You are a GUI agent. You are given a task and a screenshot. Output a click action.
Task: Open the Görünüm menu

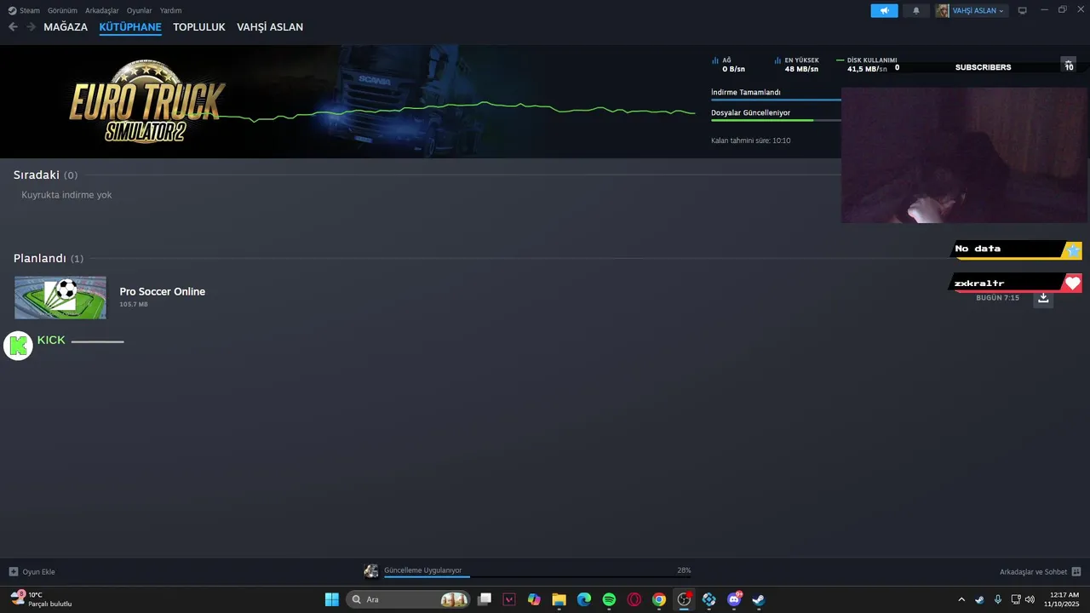(x=62, y=10)
